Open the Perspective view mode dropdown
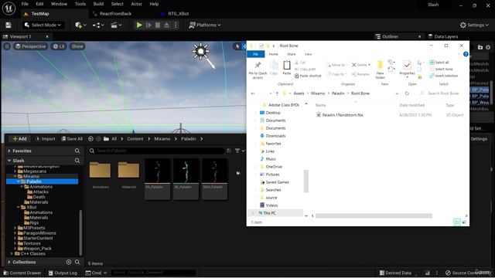495x278 pixels. 30,46
